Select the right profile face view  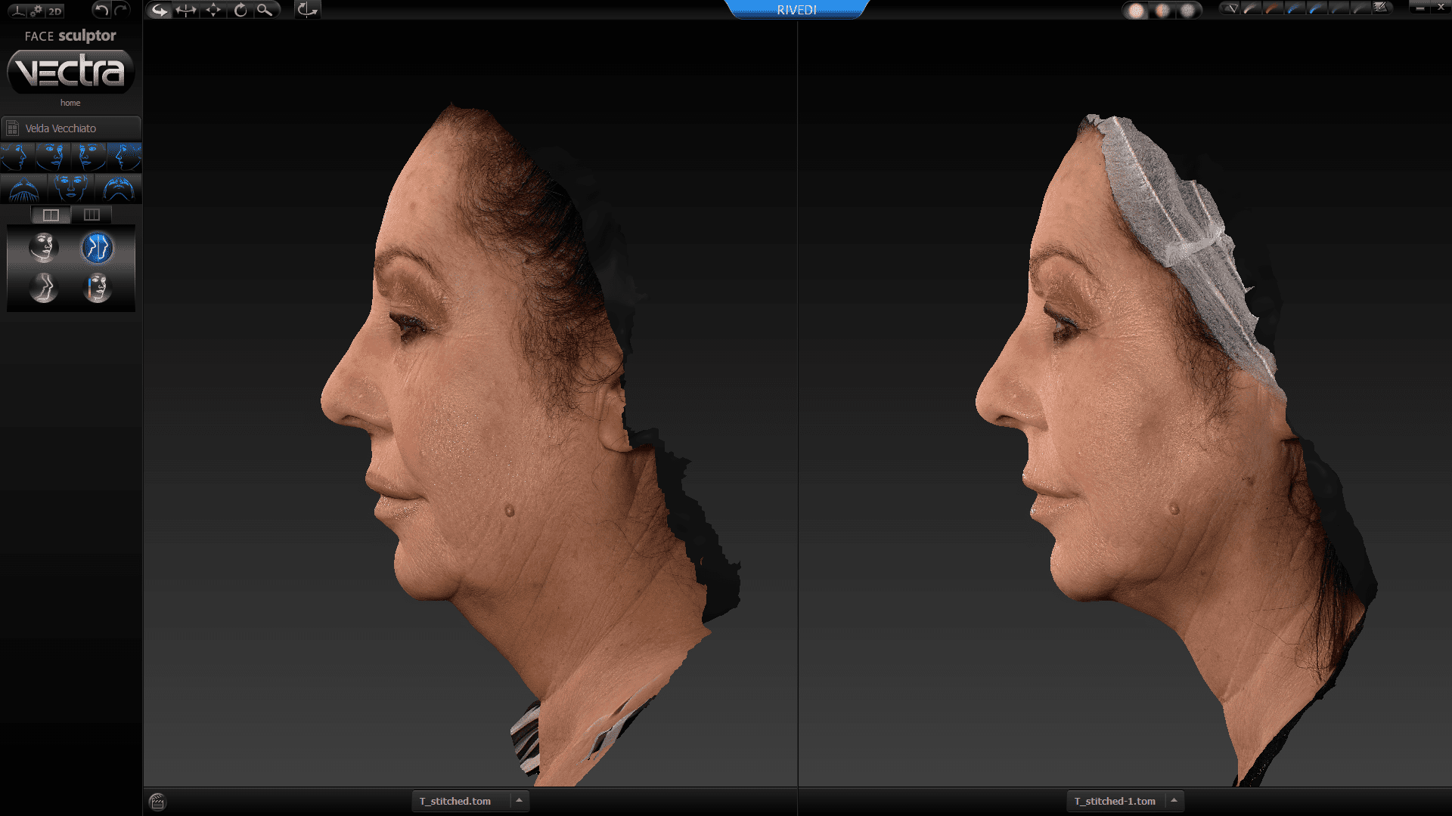click(x=17, y=157)
